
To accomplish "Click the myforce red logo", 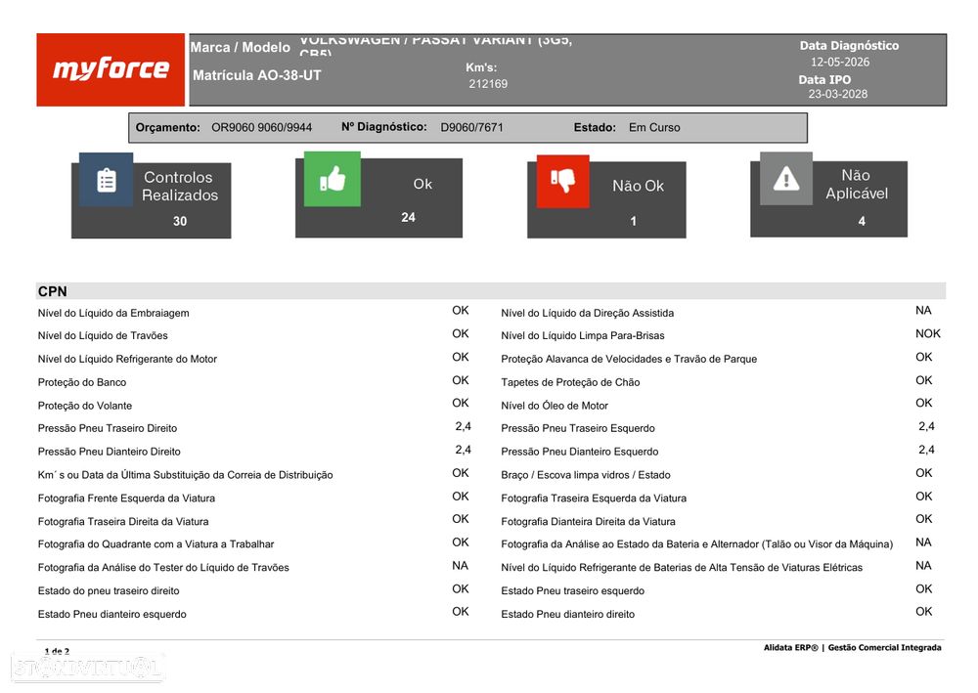I will point(111,69).
